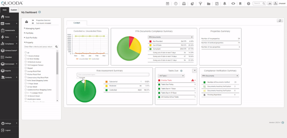Click the Moderate row yellow swatch
287x138 pixels.
[x=106, y=86]
